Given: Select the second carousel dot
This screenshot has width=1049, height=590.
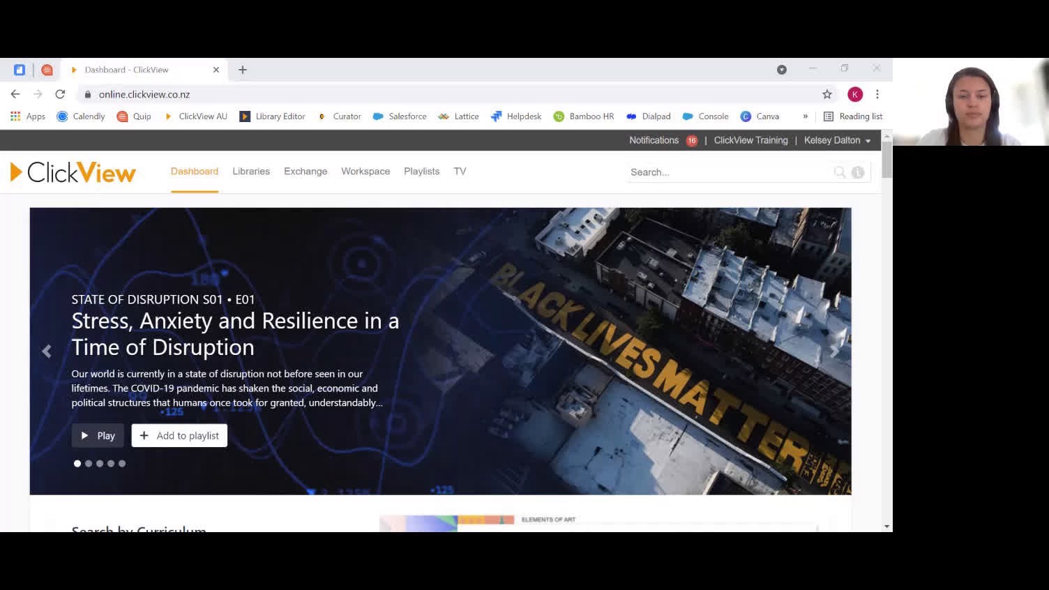Looking at the screenshot, I should 89,464.
